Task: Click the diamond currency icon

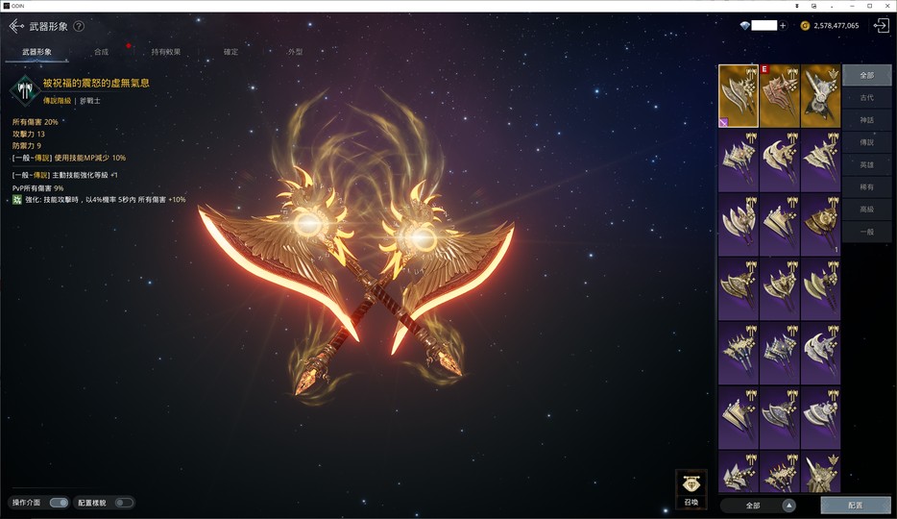Action: 744,26
